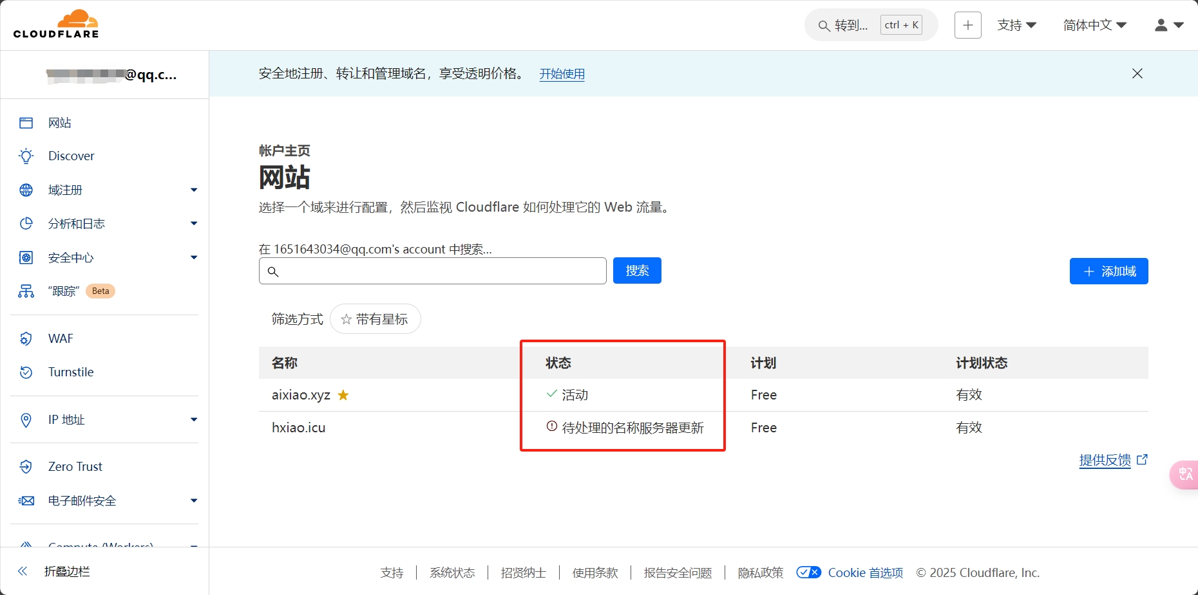The image size is (1198, 595).
Task: Open footer 系统状态 link
Action: 452,572
